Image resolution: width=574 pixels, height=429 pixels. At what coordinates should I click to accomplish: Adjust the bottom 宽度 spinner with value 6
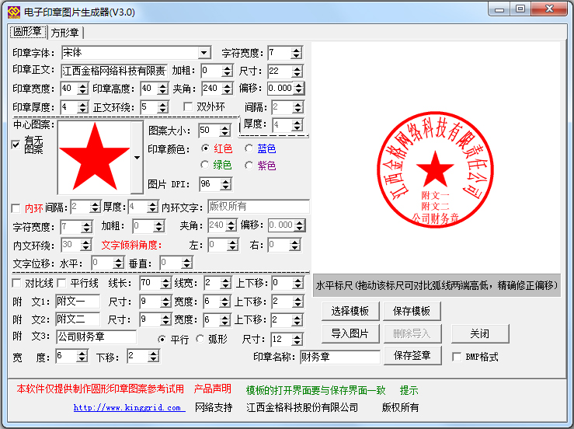[82, 356]
